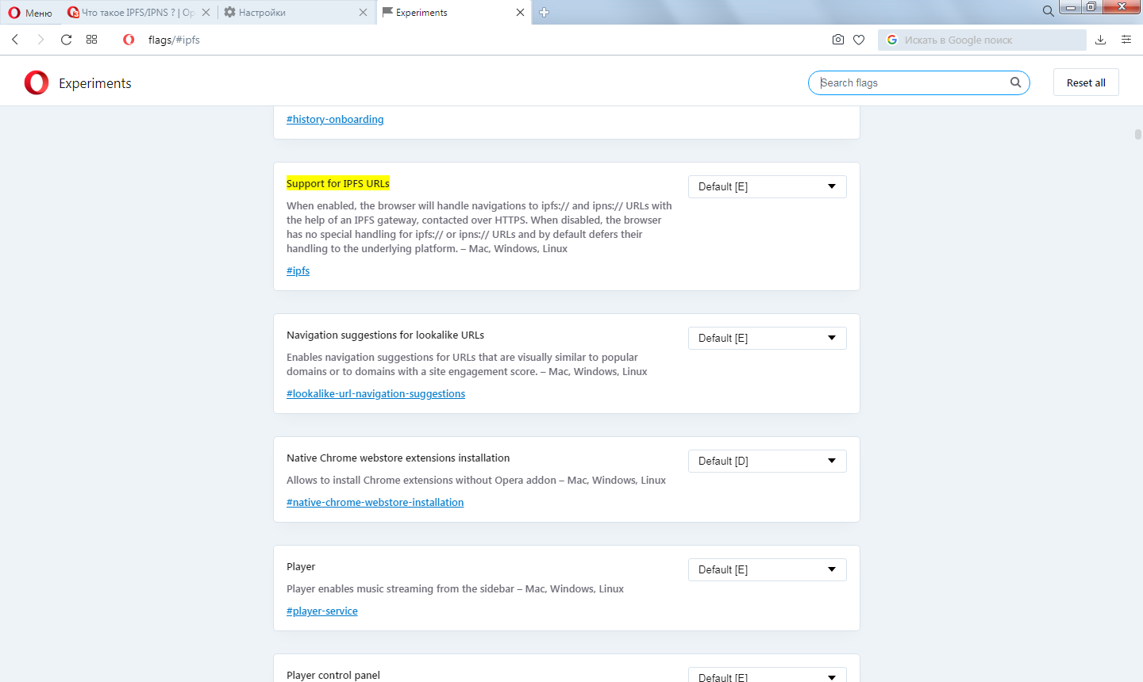Open the Opera Меню button
Image resolution: width=1143 pixels, height=682 pixels.
(x=30, y=13)
